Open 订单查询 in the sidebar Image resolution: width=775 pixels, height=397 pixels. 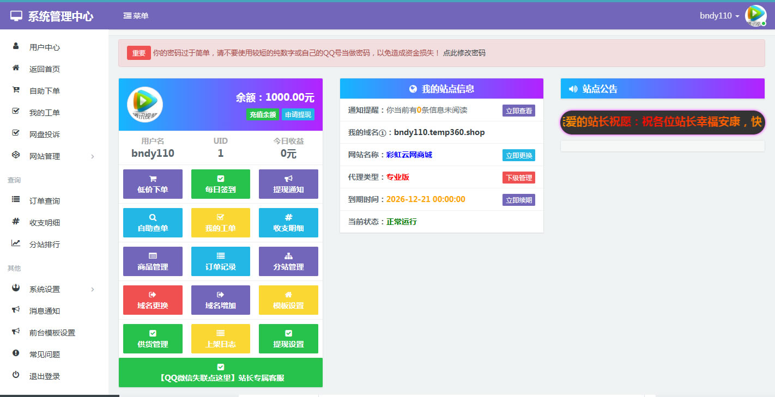coord(45,201)
